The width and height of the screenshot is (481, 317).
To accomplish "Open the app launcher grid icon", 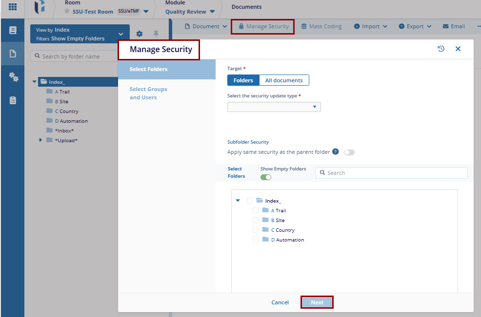I will 13,7.
